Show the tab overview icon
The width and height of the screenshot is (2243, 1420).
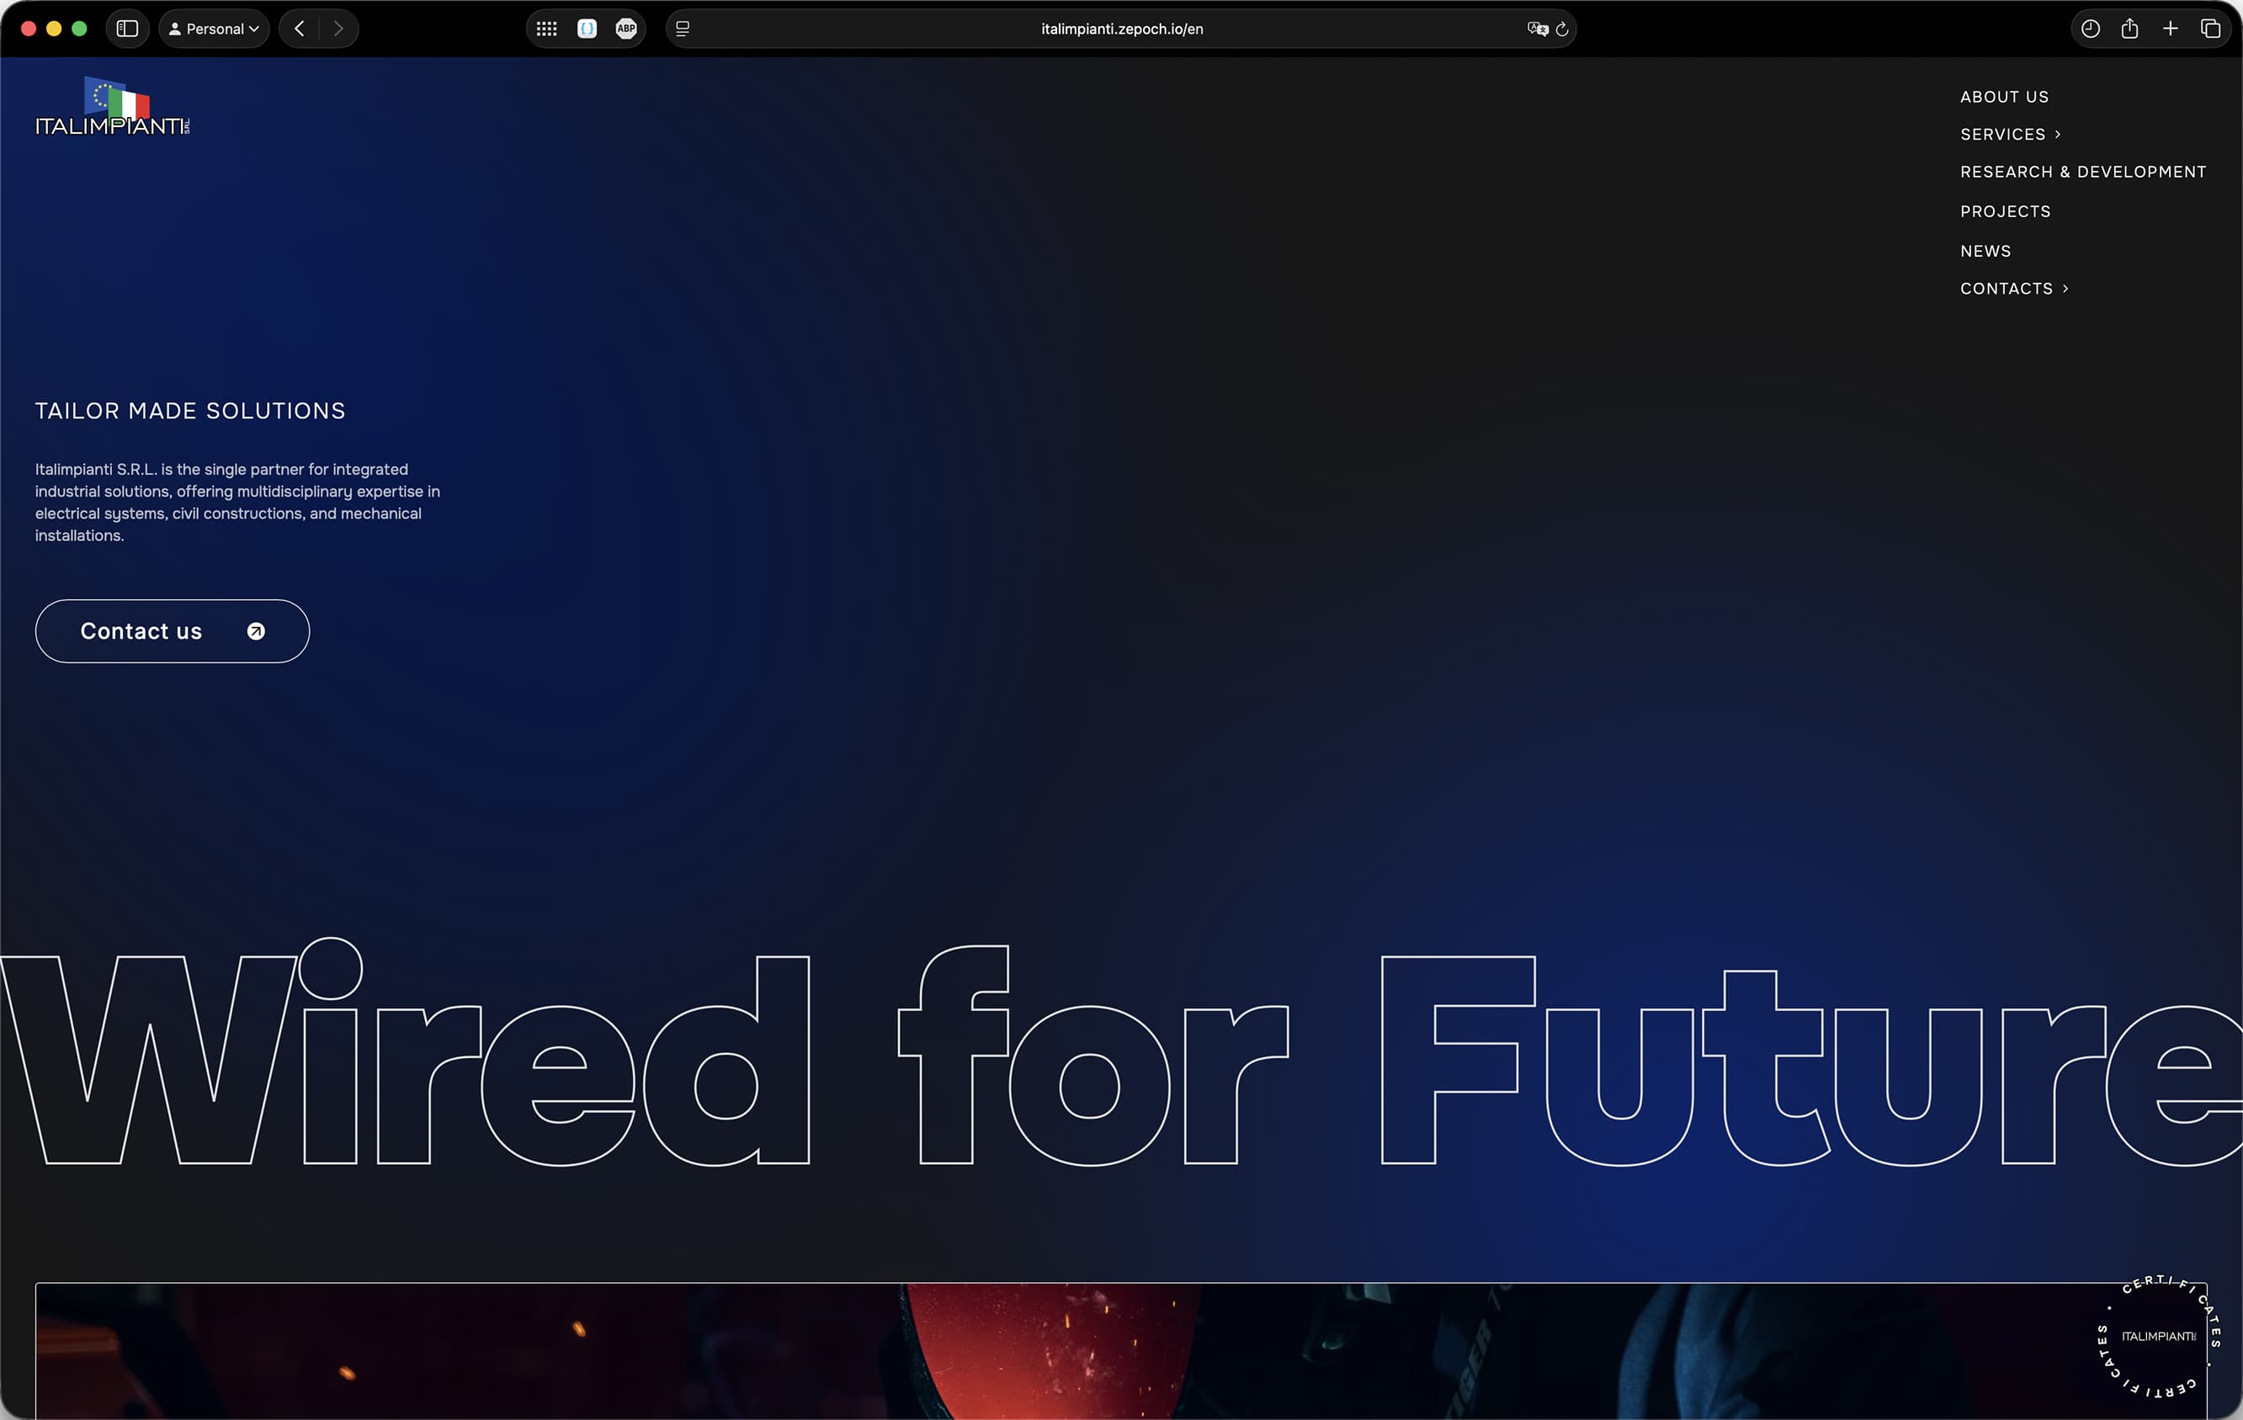[2210, 29]
